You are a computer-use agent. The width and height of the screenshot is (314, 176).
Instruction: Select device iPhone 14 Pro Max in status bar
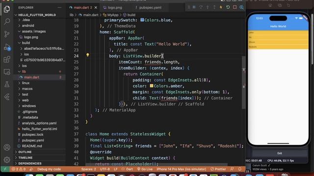pos(181,169)
